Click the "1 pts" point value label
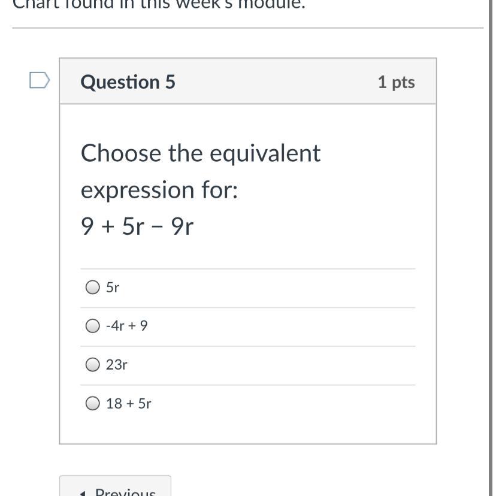The height and width of the screenshot is (496, 496). (x=396, y=82)
